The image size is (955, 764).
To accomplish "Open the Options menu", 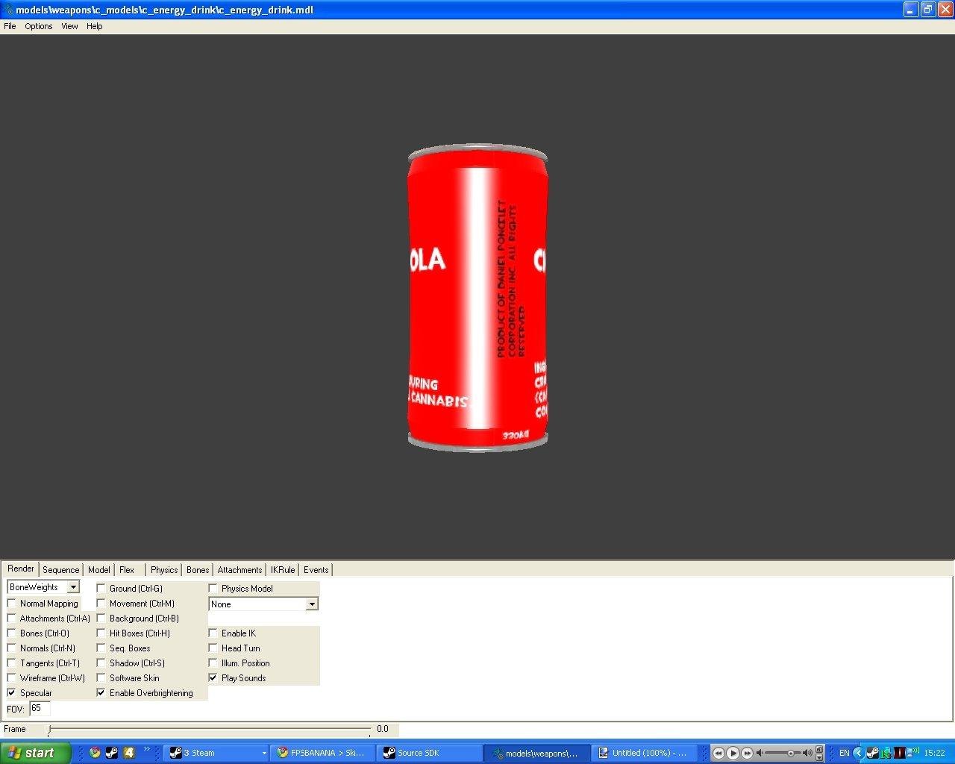I will click(38, 26).
